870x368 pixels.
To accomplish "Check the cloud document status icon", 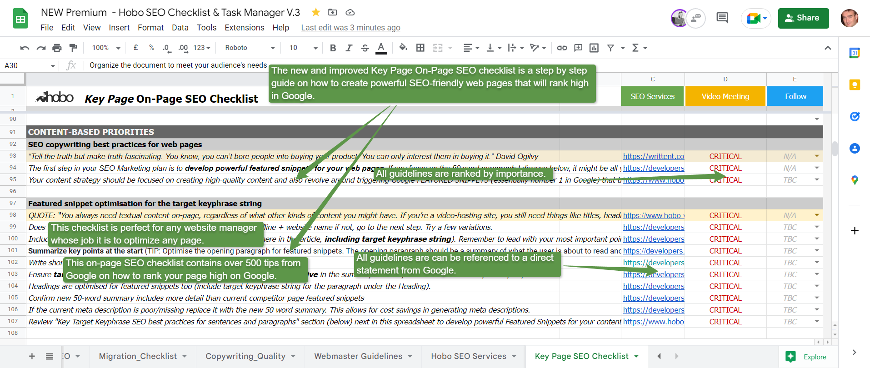I will tap(350, 12).
